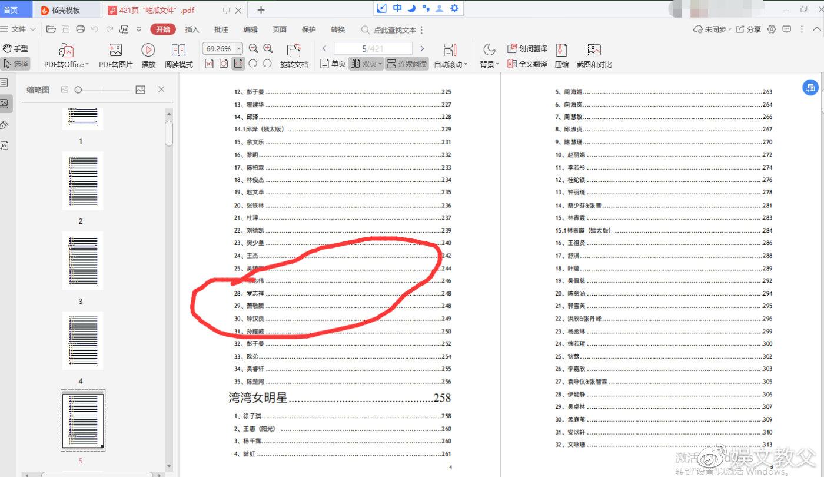Expand quick access toolbar customize arrow
824x477 pixels.
tap(139, 29)
